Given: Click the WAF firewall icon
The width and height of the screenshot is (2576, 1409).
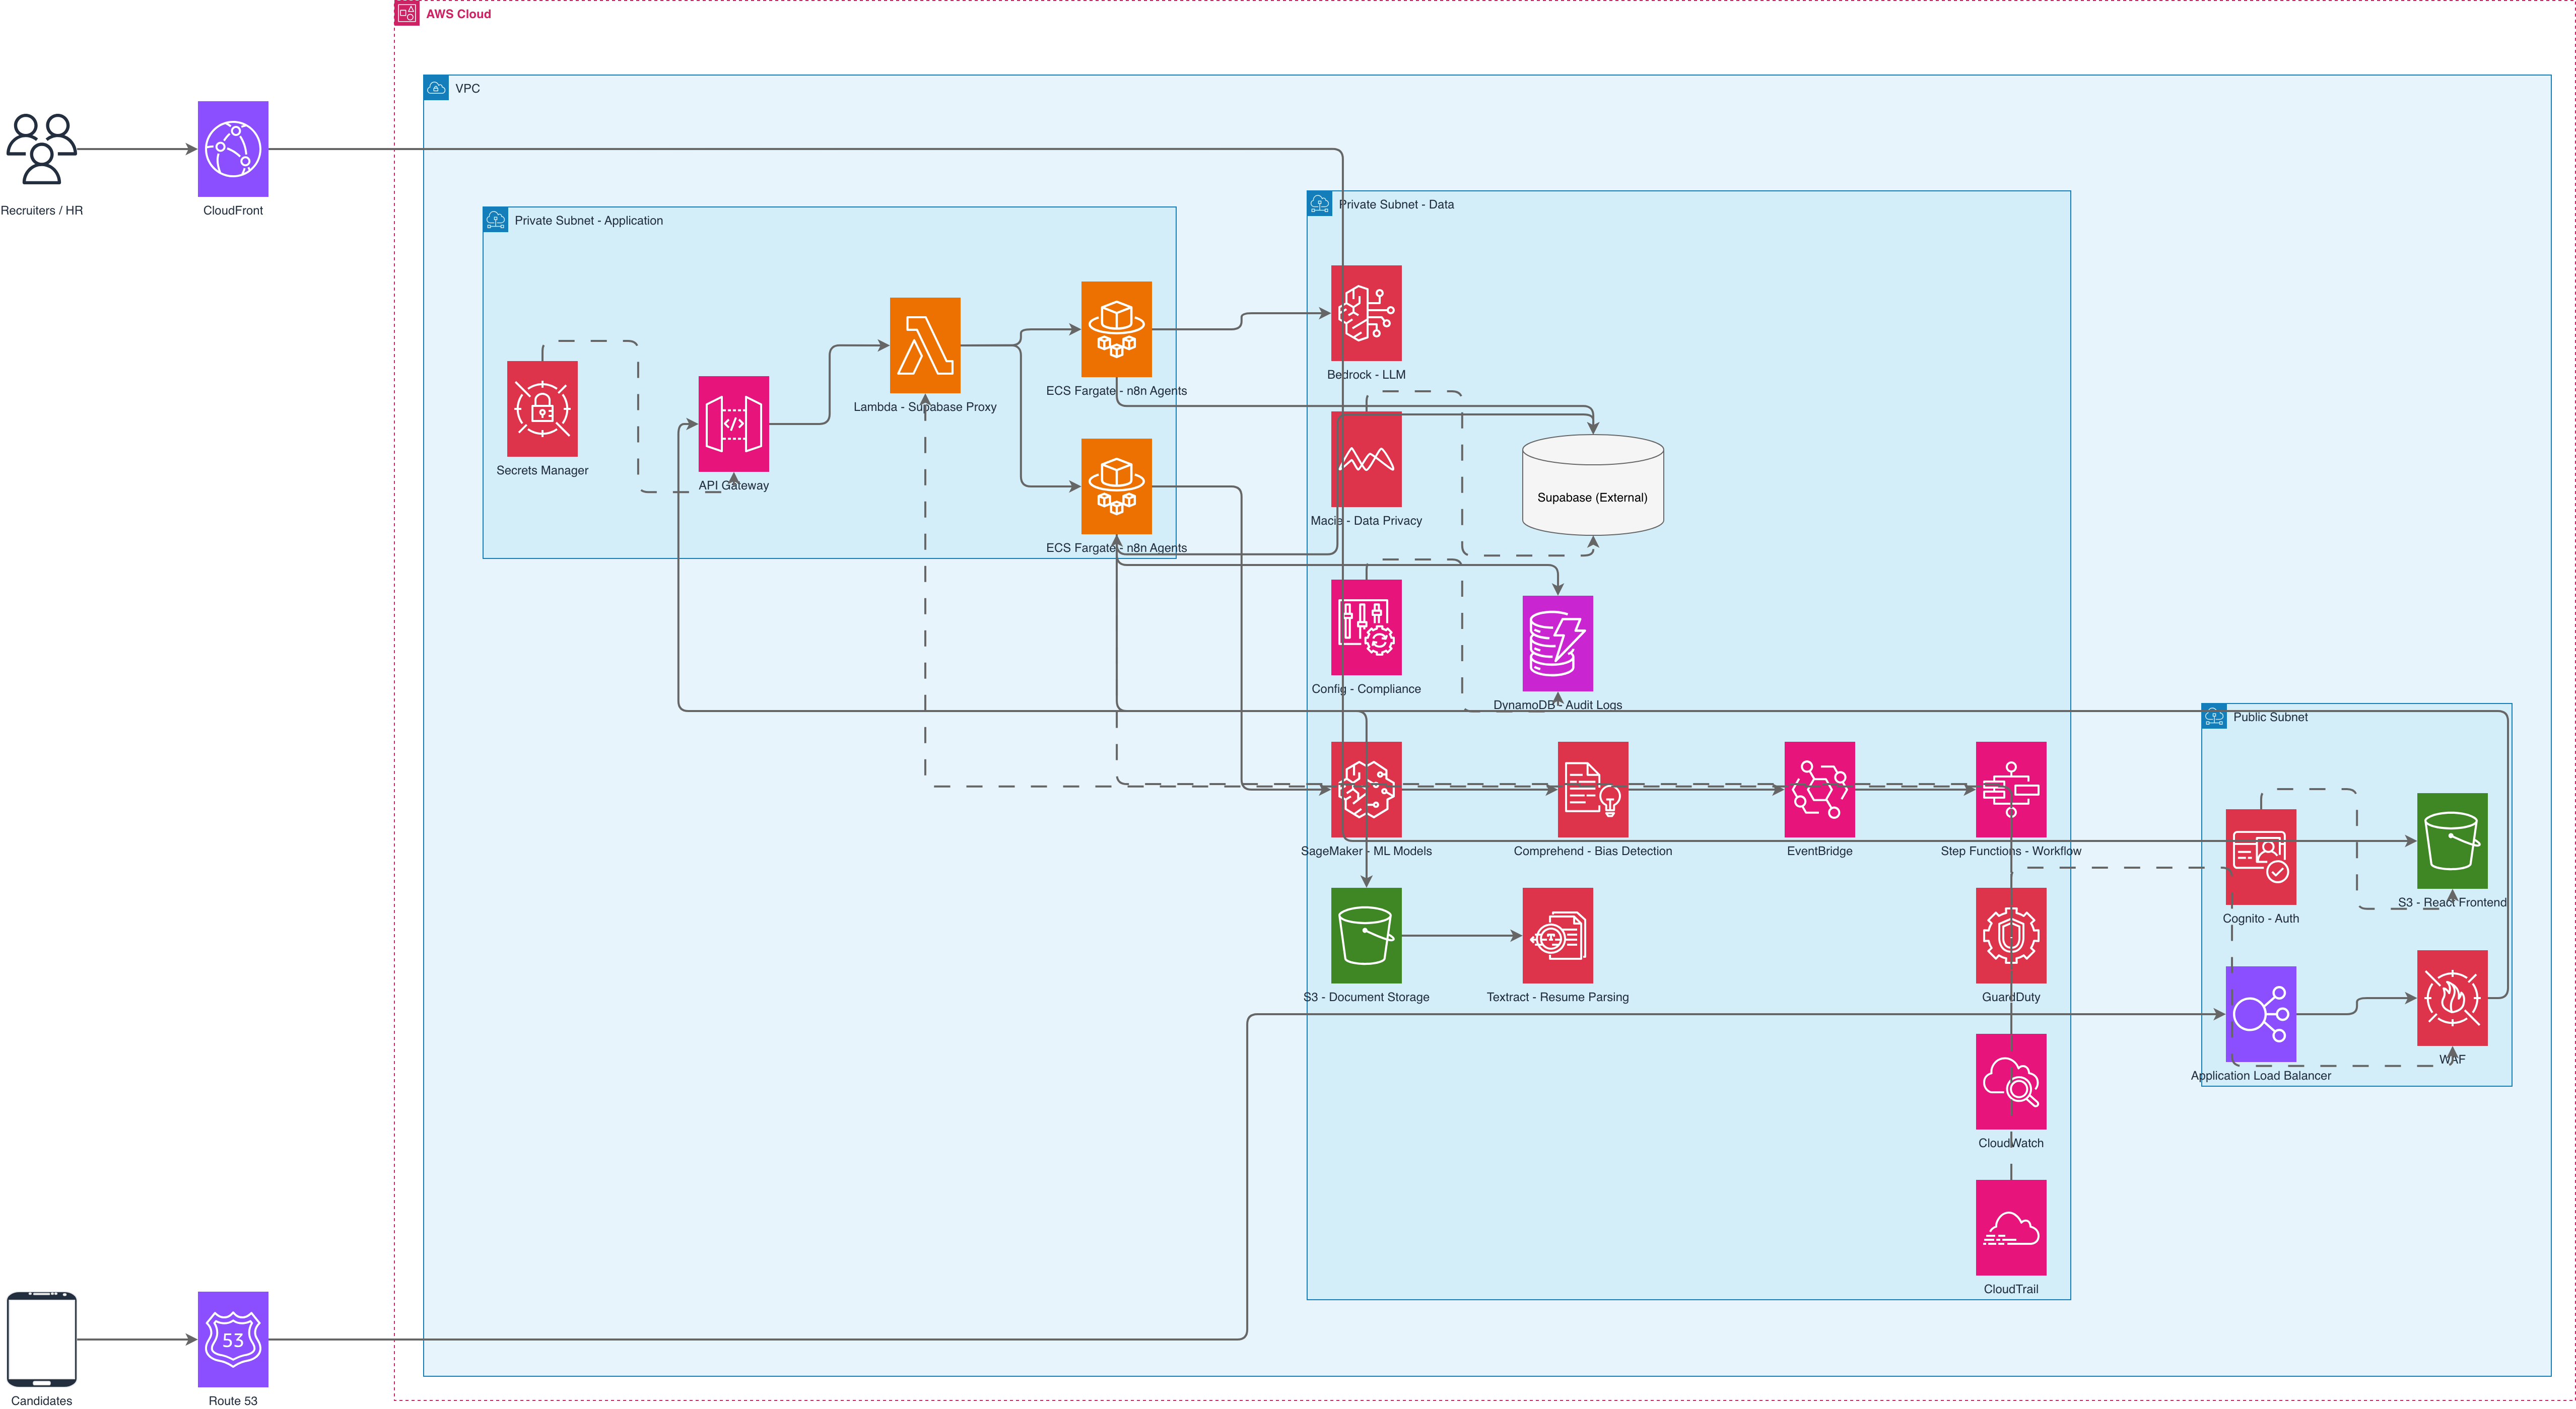Looking at the screenshot, I should [2452, 998].
